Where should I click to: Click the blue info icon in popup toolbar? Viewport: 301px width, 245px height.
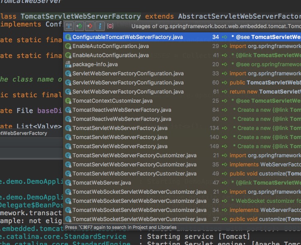pyautogui.click(x=100, y=26)
